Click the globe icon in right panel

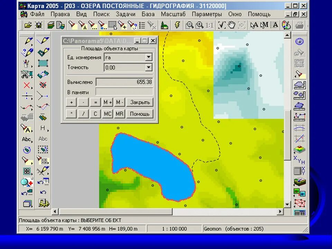(x=299, y=42)
